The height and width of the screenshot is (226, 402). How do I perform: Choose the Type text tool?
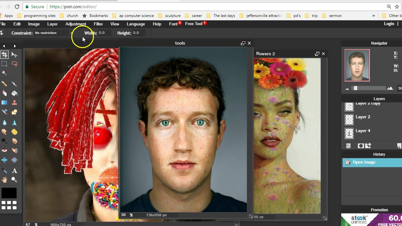[14, 171]
